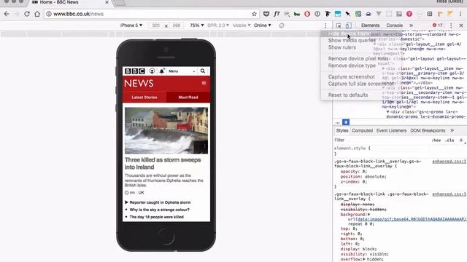Bookmark page with the star icon
This screenshot has height=262, width=467.
(254, 14)
